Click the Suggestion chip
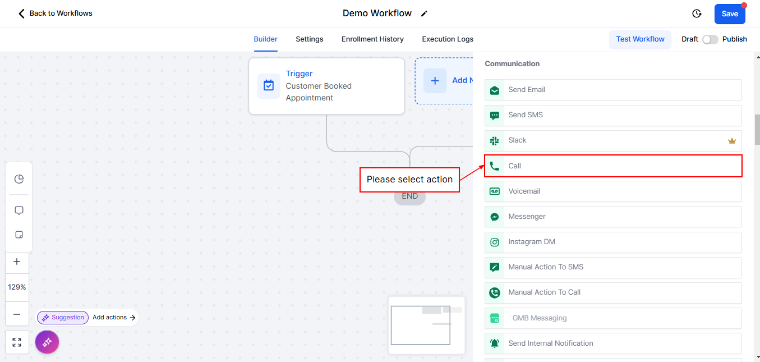The height and width of the screenshot is (362, 760). [x=63, y=318]
